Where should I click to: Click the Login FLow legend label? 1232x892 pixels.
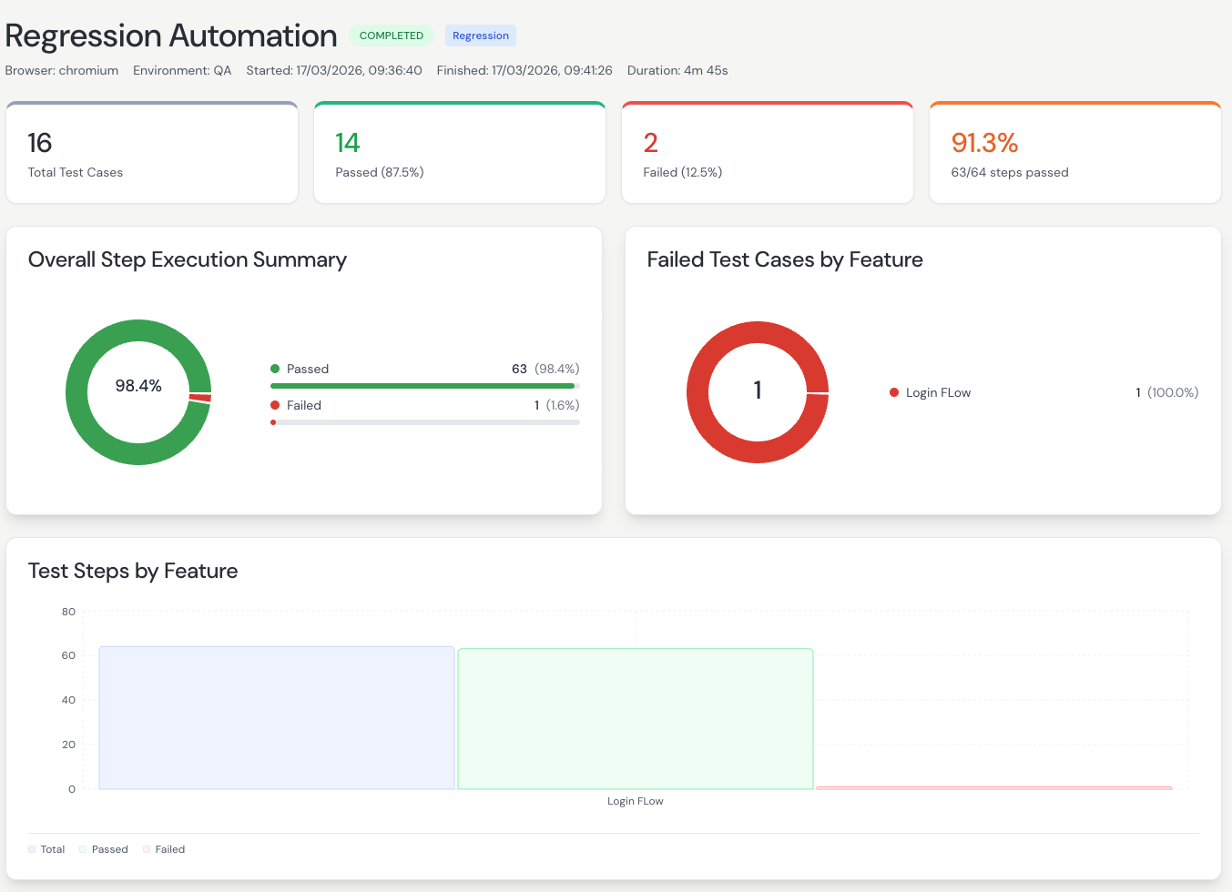(x=938, y=392)
